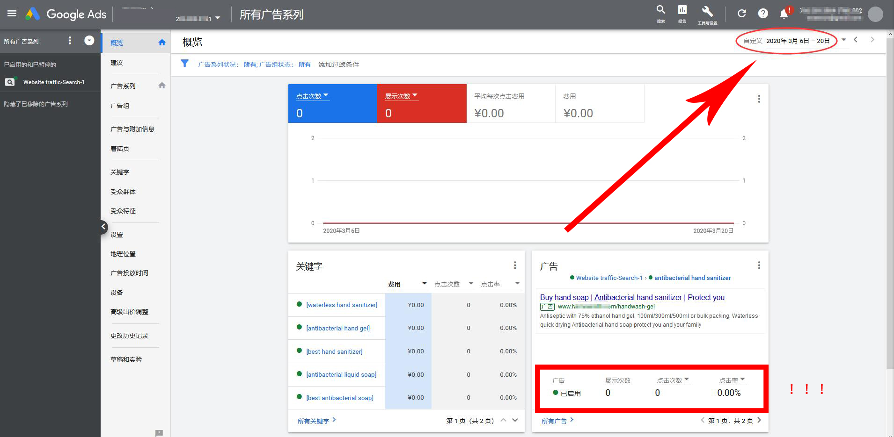Open the hamburger main menu
The height and width of the screenshot is (437, 894).
coord(12,14)
